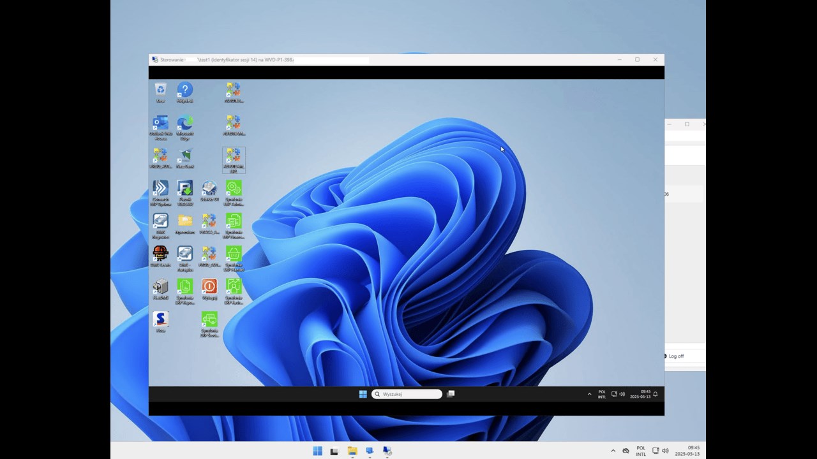The image size is (817, 459).
Task: Open Symfonia ERP gears icon shortcut
Action: tap(234, 193)
